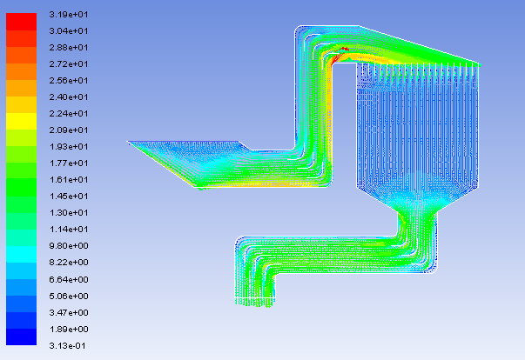Select the bright yellow legend color band

23,122
